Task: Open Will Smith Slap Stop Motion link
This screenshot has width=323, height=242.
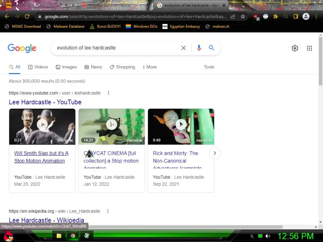Action: [41, 157]
